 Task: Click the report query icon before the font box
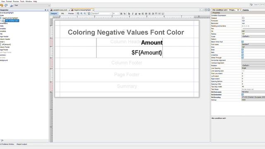tap(89, 14)
